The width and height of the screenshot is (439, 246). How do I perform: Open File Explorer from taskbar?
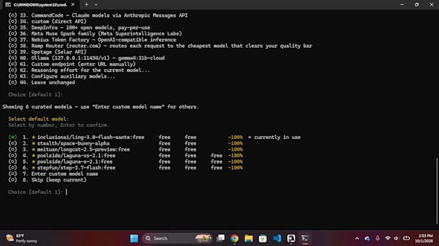tap(249, 238)
